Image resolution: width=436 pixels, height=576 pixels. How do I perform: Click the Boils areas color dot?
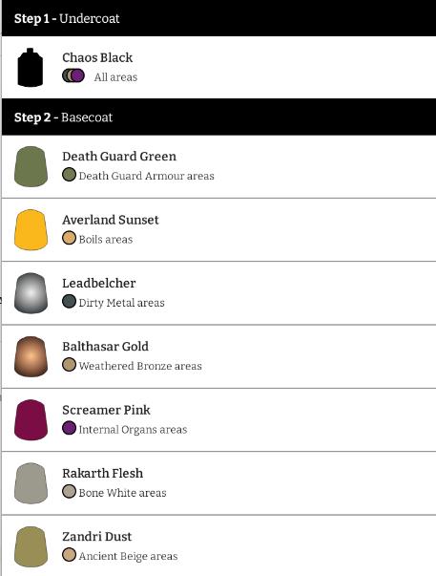[69, 238]
